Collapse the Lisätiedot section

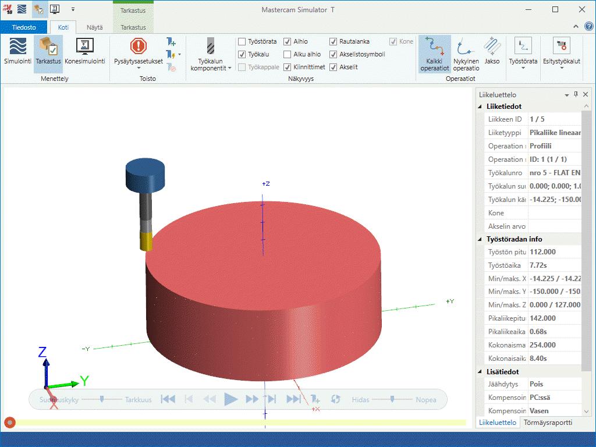tap(480, 372)
